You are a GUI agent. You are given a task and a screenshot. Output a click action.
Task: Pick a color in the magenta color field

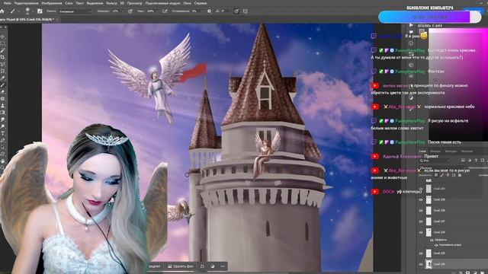tap(458, 84)
